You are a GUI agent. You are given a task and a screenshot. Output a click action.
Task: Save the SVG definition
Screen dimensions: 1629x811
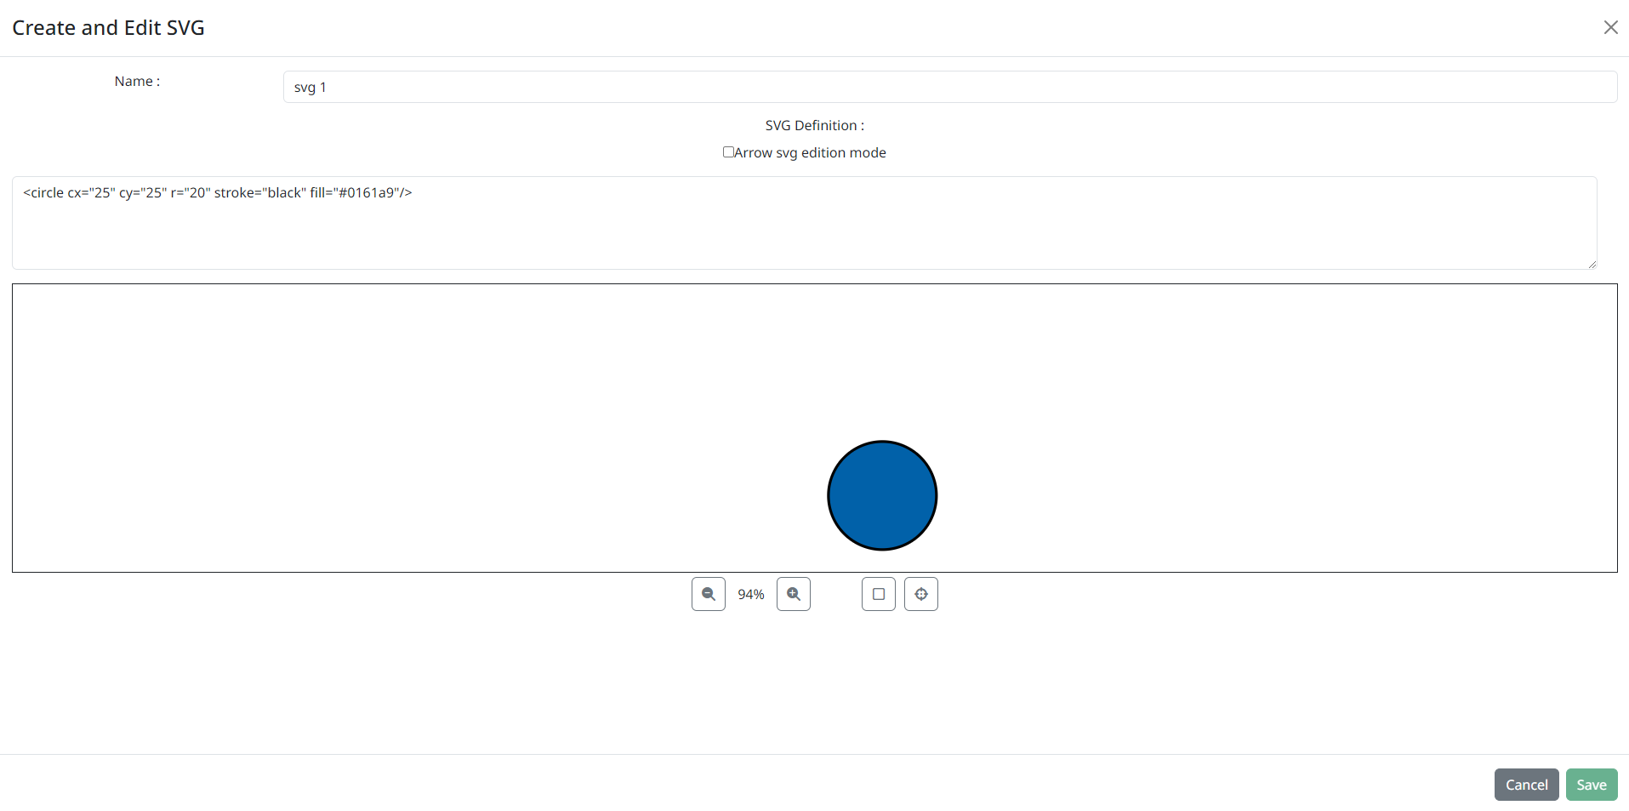(1591, 785)
